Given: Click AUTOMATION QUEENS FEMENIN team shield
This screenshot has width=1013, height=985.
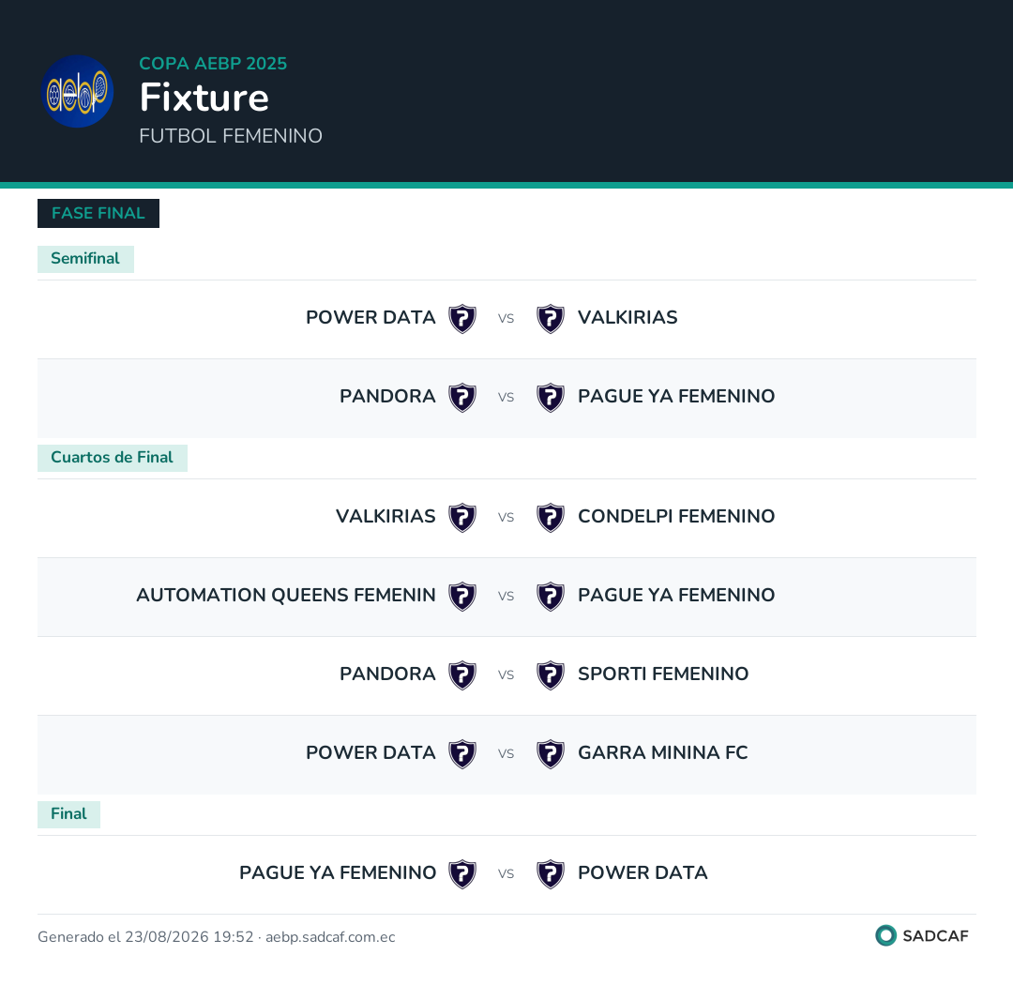Looking at the screenshot, I should pos(462,597).
